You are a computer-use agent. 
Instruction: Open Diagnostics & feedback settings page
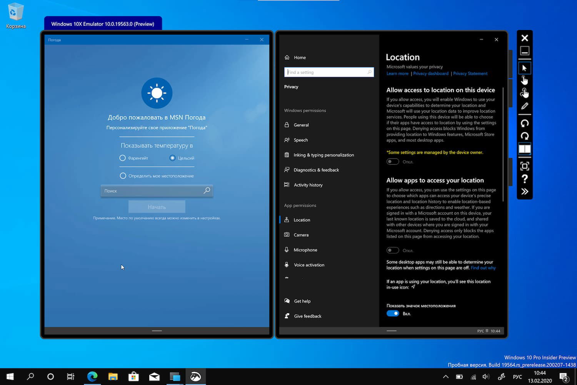pyautogui.click(x=316, y=170)
